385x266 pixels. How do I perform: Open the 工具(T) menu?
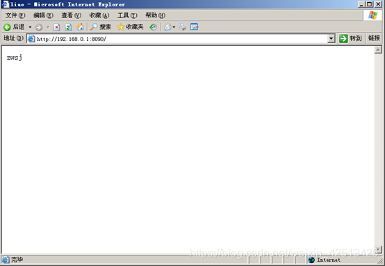(x=127, y=15)
